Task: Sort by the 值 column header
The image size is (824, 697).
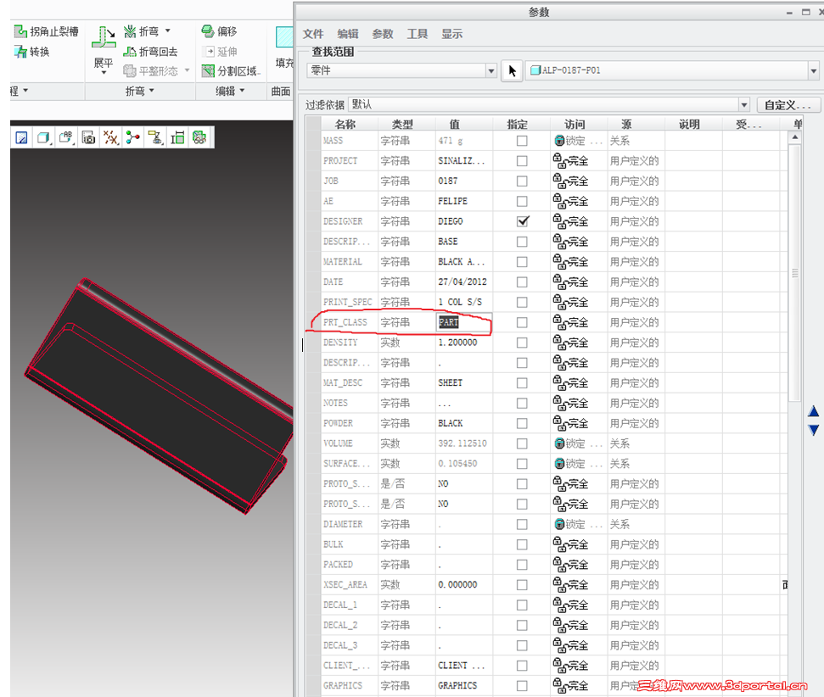Action: 455,125
